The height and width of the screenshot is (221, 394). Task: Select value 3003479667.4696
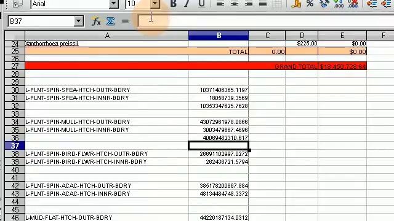point(219,130)
